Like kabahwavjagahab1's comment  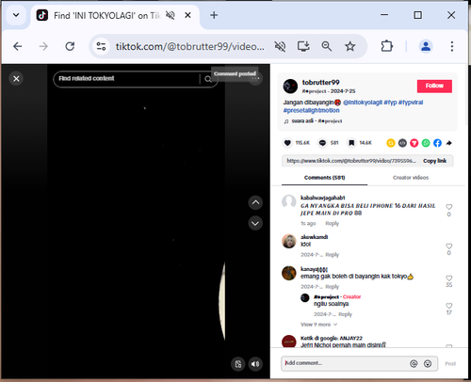(449, 207)
